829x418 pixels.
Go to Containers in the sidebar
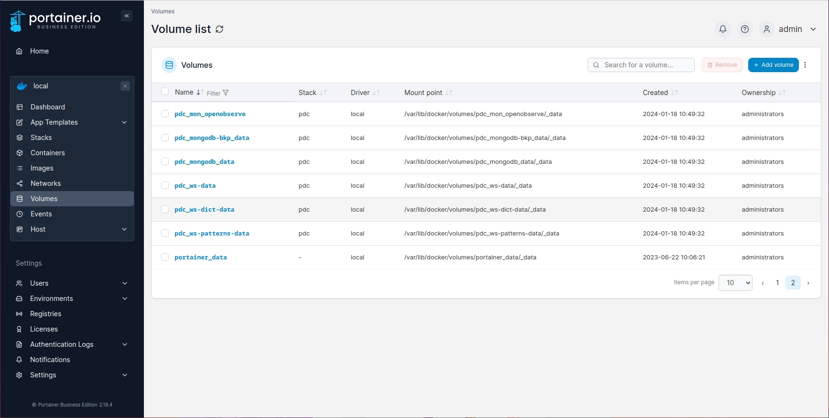pyautogui.click(x=47, y=153)
